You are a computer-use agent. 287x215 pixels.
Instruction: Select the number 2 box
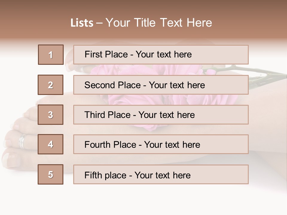pyautogui.click(x=51, y=85)
